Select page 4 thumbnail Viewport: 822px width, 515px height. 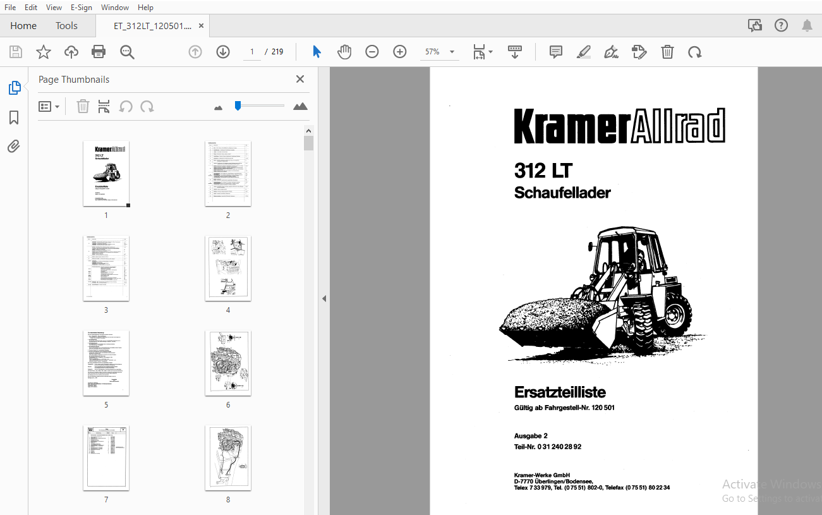click(228, 268)
